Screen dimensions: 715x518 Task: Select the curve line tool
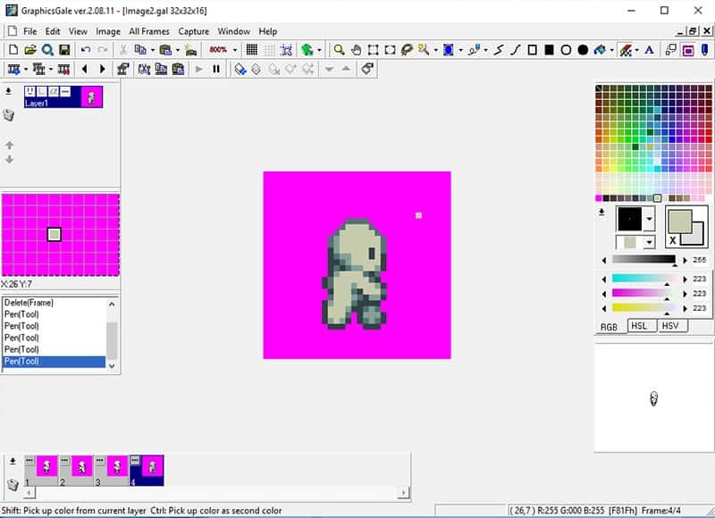click(x=516, y=50)
